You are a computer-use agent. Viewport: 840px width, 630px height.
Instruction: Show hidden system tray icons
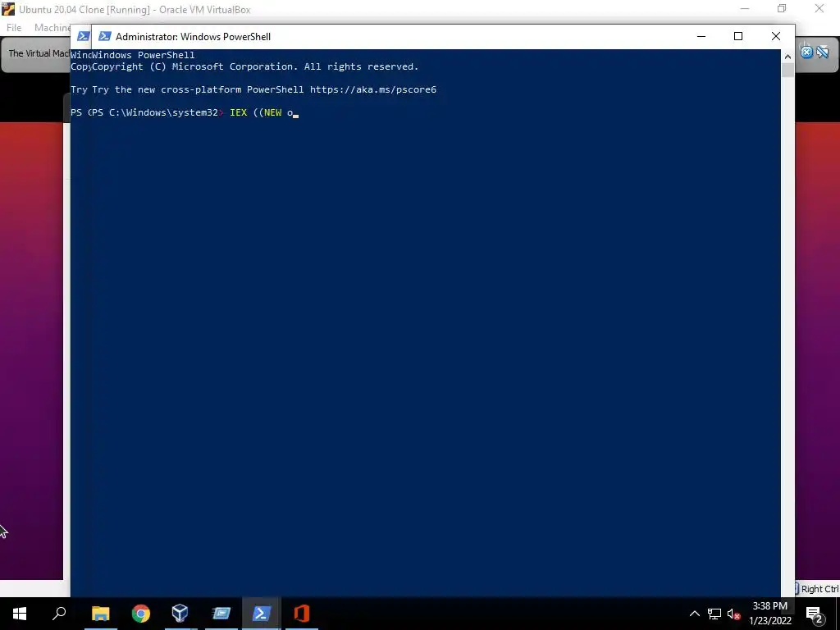click(x=694, y=614)
